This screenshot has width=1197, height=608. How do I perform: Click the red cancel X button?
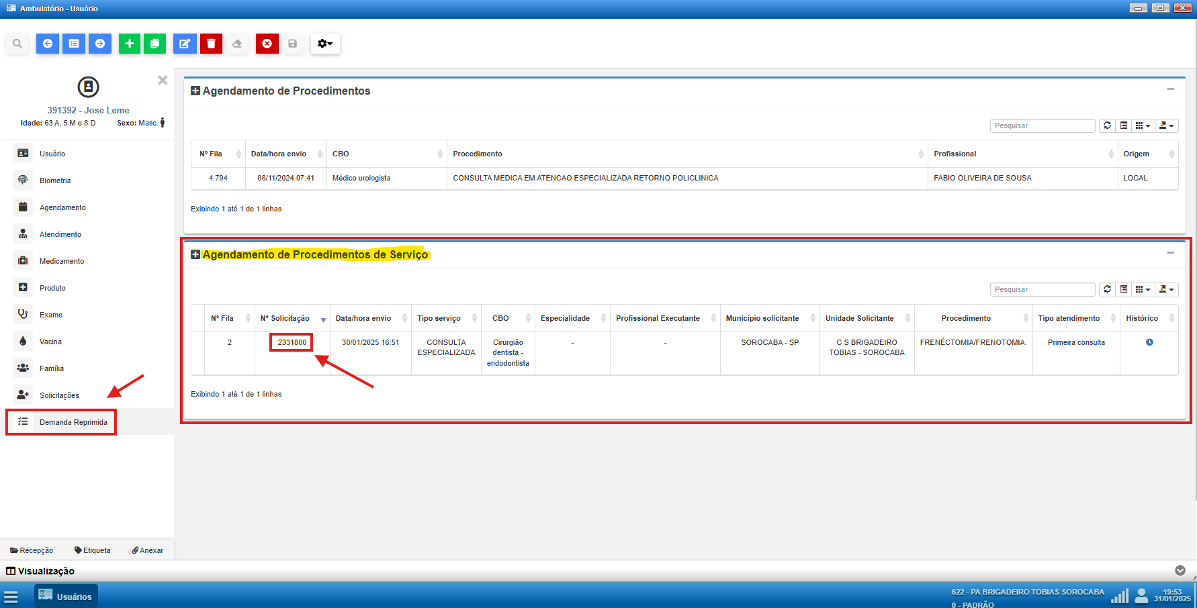267,44
